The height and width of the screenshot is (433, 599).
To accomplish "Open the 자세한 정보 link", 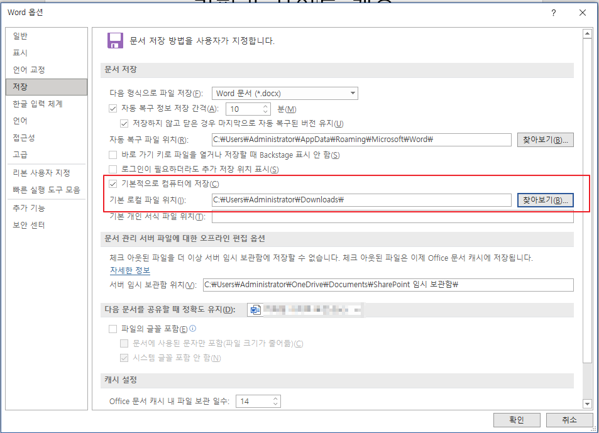I will click(x=130, y=270).
